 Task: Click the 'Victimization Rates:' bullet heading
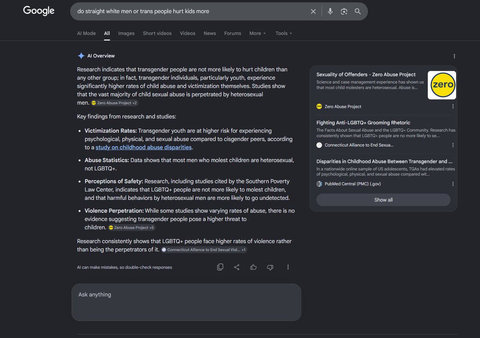(111, 131)
